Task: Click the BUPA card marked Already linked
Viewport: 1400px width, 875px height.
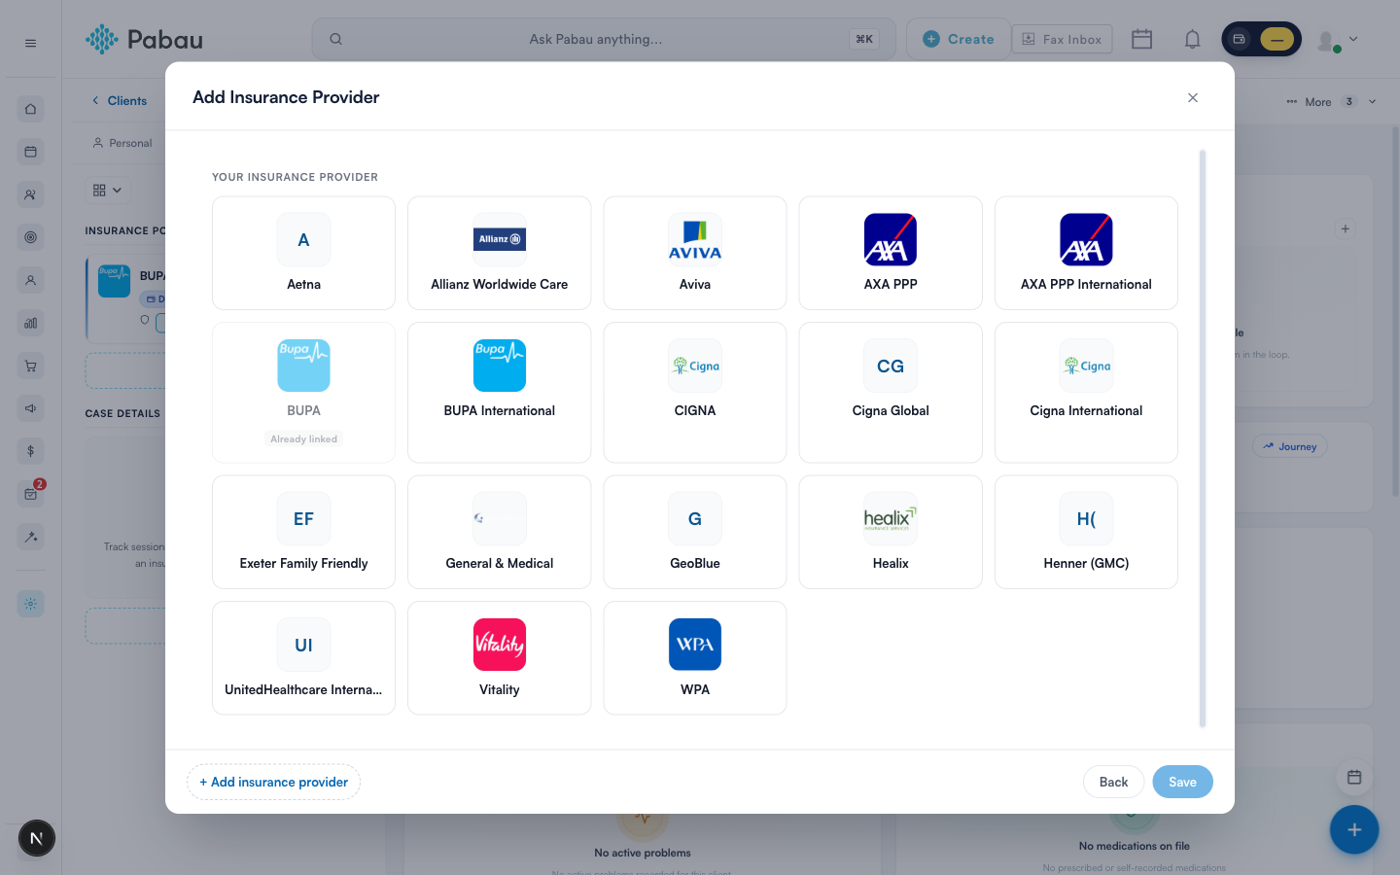Action: tap(303, 393)
